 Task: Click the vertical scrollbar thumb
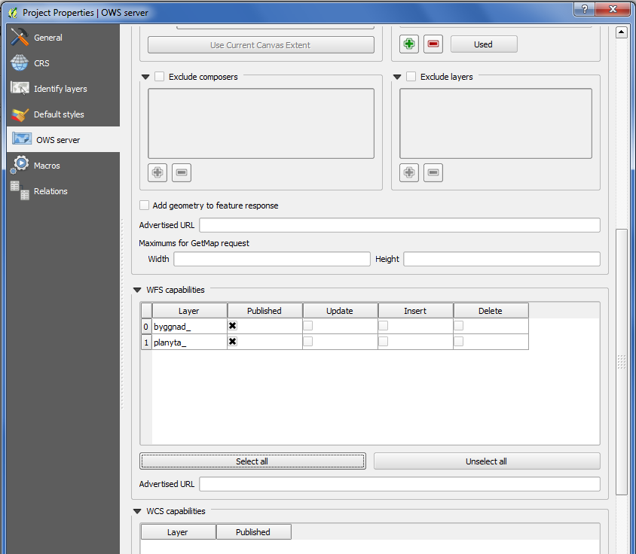[x=622, y=361]
